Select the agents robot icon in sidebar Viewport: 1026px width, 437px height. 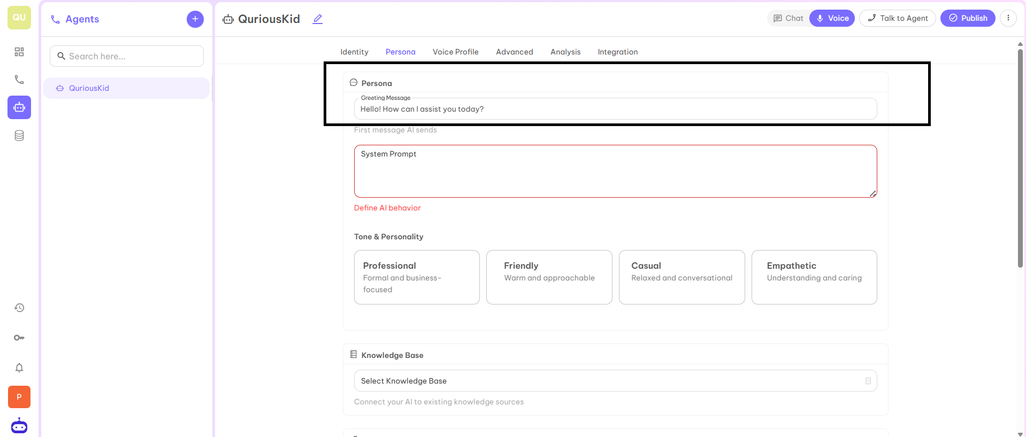[19, 107]
